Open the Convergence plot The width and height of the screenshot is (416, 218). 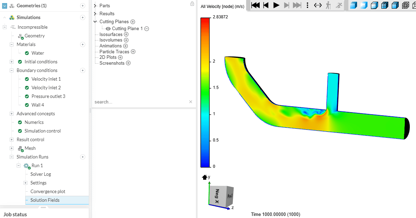[x=48, y=191]
